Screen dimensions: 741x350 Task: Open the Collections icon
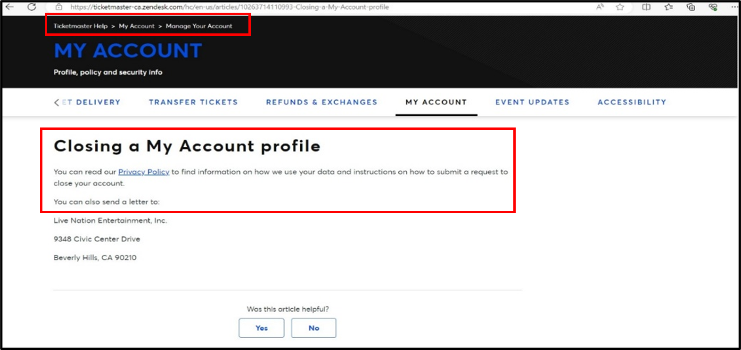[x=691, y=7]
